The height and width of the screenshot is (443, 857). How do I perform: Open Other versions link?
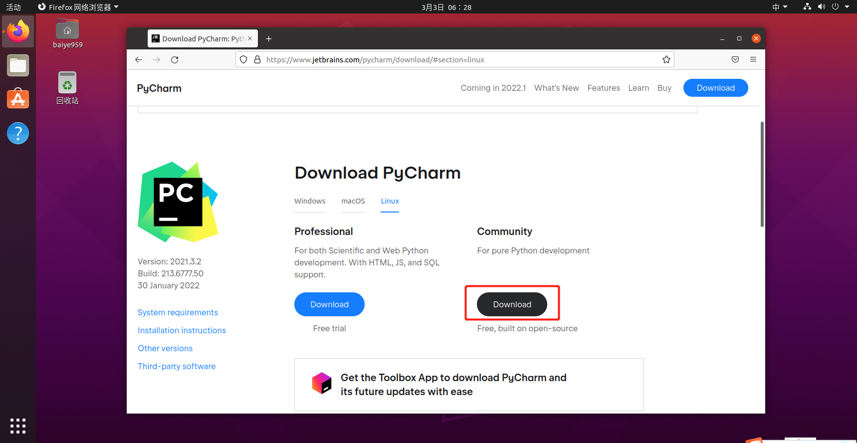(165, 348)
